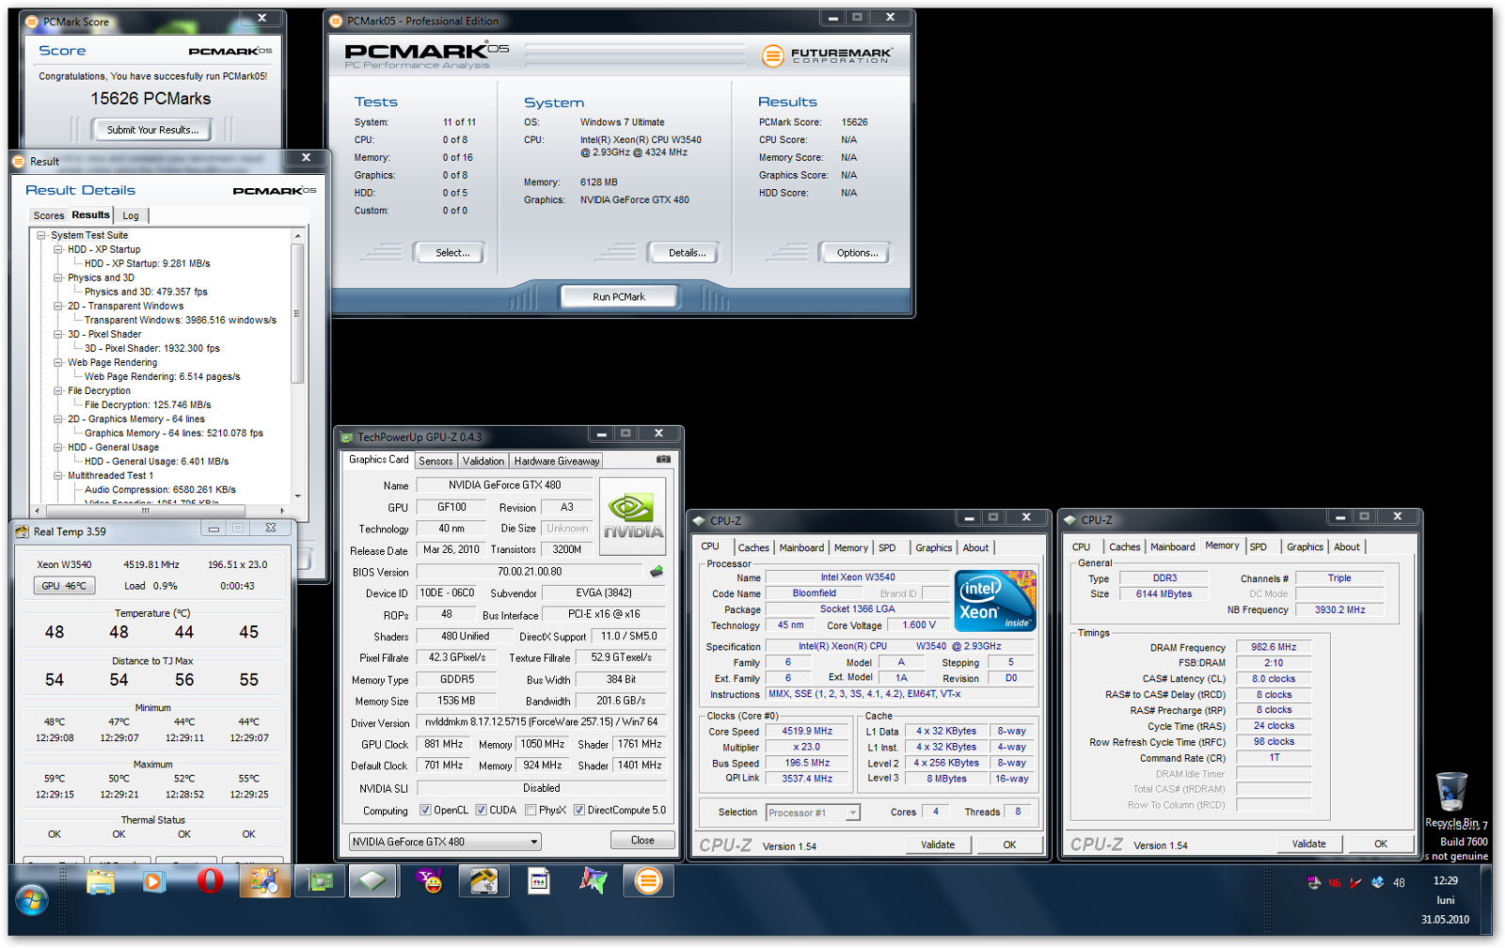Click the Show Desktop strip beside the clock
This screenshot has width=1505, height=948.
point(1486,900)
